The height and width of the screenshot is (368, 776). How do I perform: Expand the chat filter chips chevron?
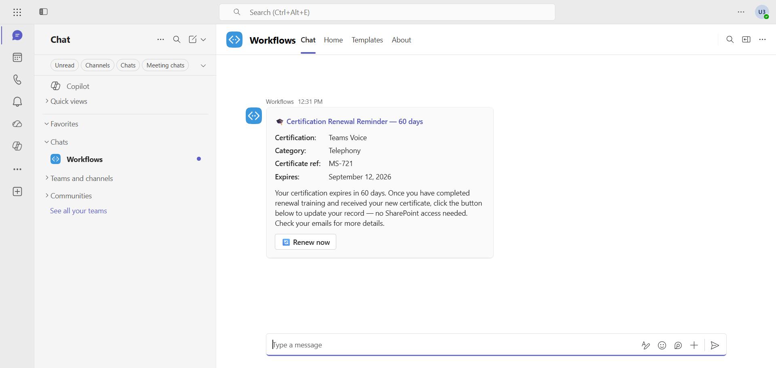(203, 65)
